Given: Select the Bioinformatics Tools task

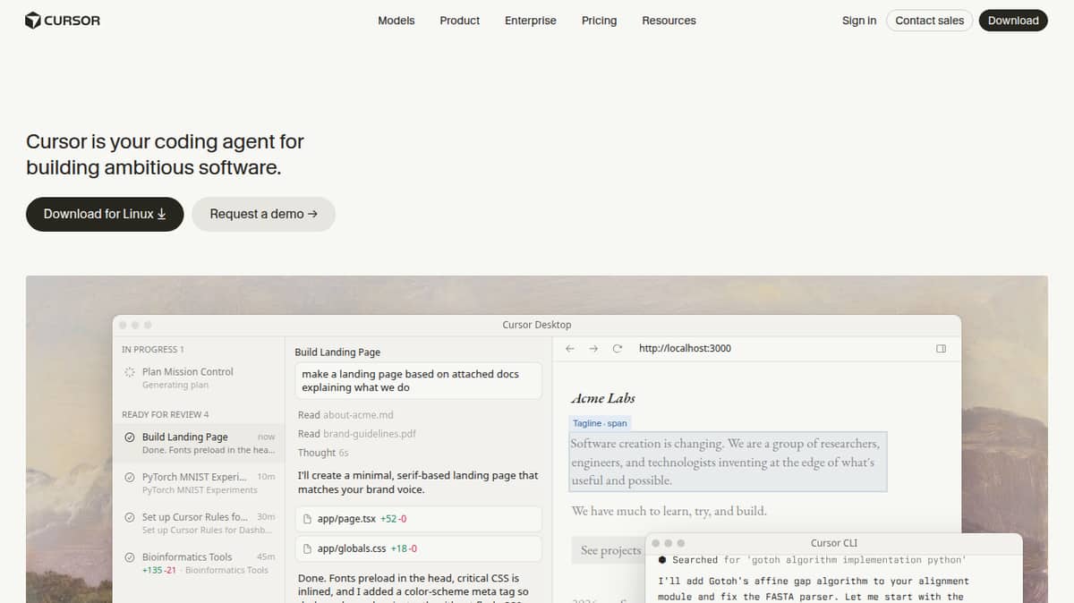Looking at the screenshot, I should click(x=198, y=563).
